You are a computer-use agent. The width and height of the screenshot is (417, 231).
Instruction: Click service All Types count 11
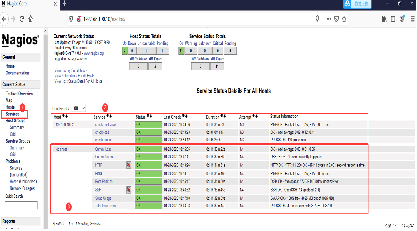217,66
